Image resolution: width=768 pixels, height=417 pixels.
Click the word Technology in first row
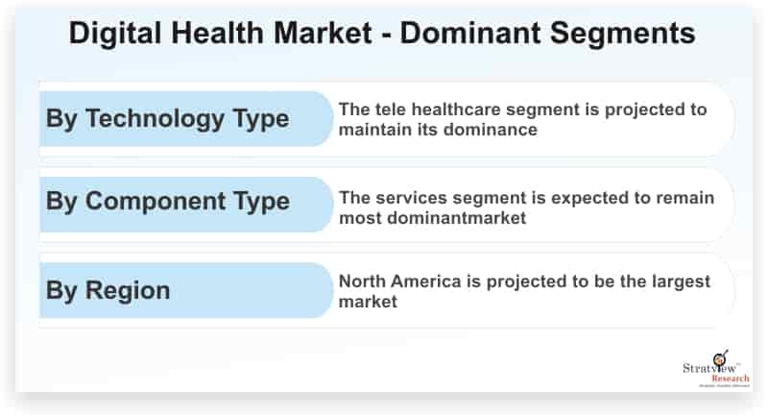coord(156,118)
